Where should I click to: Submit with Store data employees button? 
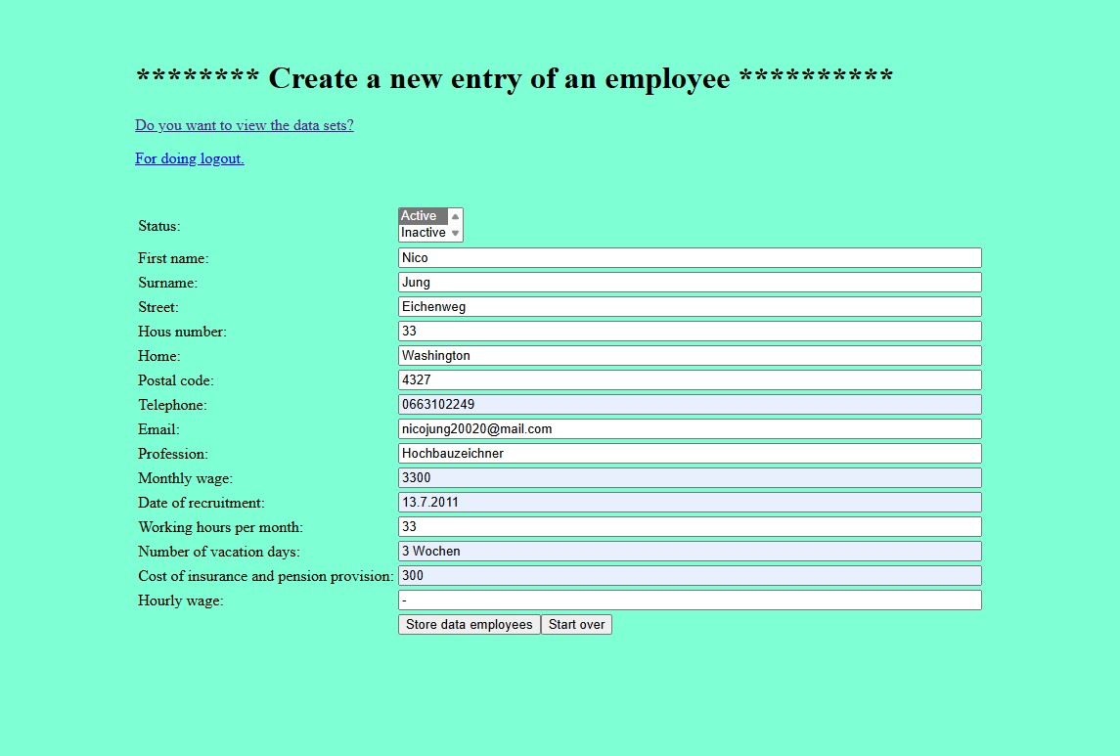click(470, 625)
